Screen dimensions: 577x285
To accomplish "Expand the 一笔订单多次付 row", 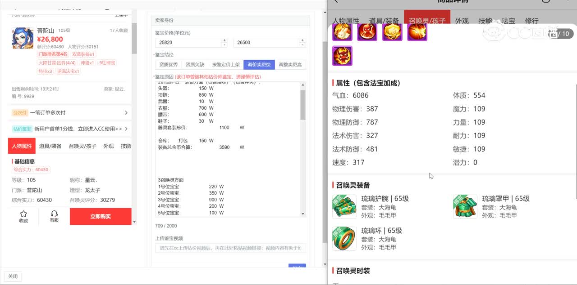I will 70,113.
